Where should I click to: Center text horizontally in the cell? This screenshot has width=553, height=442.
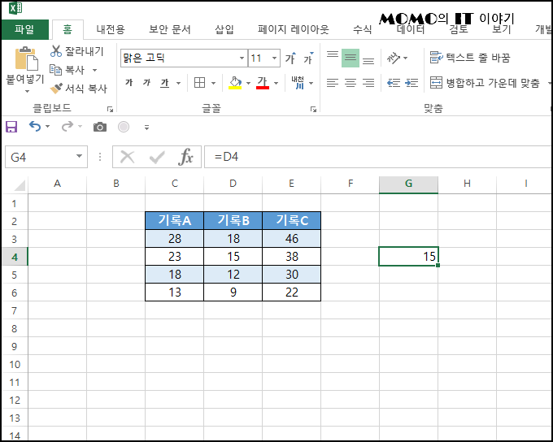[x=351, y=83]
